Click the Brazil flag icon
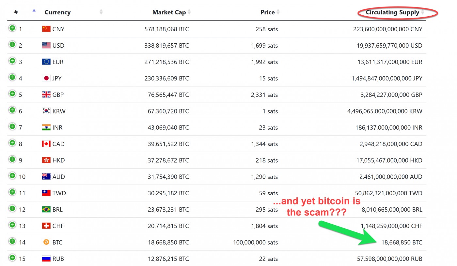The width and height of the screenshot is (457, 266). [46, 209]
